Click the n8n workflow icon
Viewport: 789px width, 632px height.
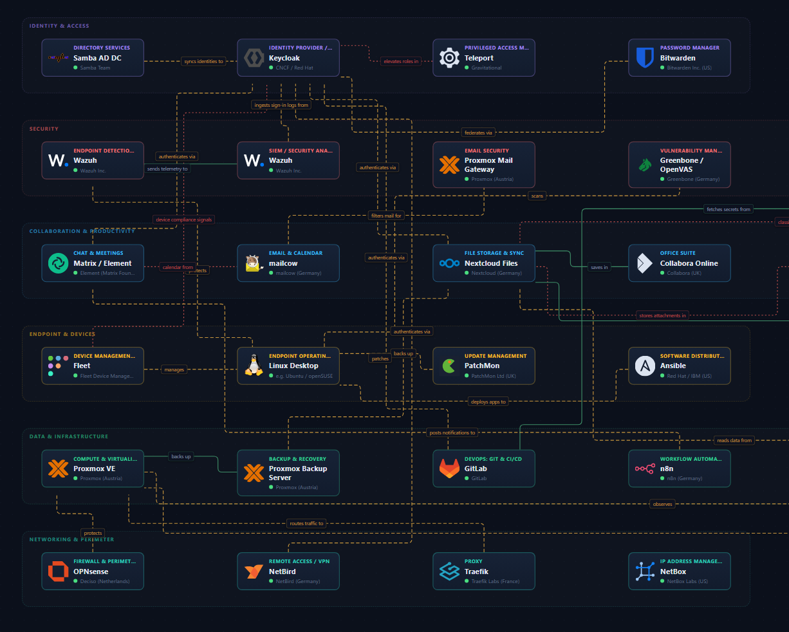pos(645,469)
